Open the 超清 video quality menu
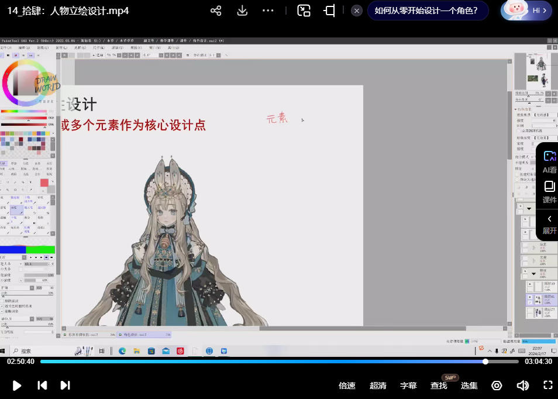 (378, 386)
